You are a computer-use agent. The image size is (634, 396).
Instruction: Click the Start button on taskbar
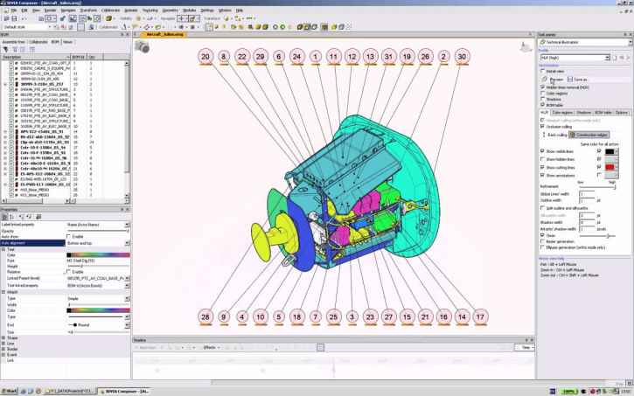(x=11, y=391)
